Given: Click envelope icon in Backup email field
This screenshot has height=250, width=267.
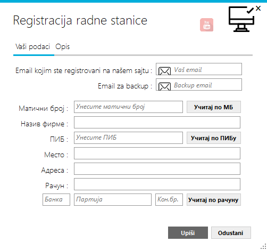Looking at the screenshot, I should coord(164,86).
